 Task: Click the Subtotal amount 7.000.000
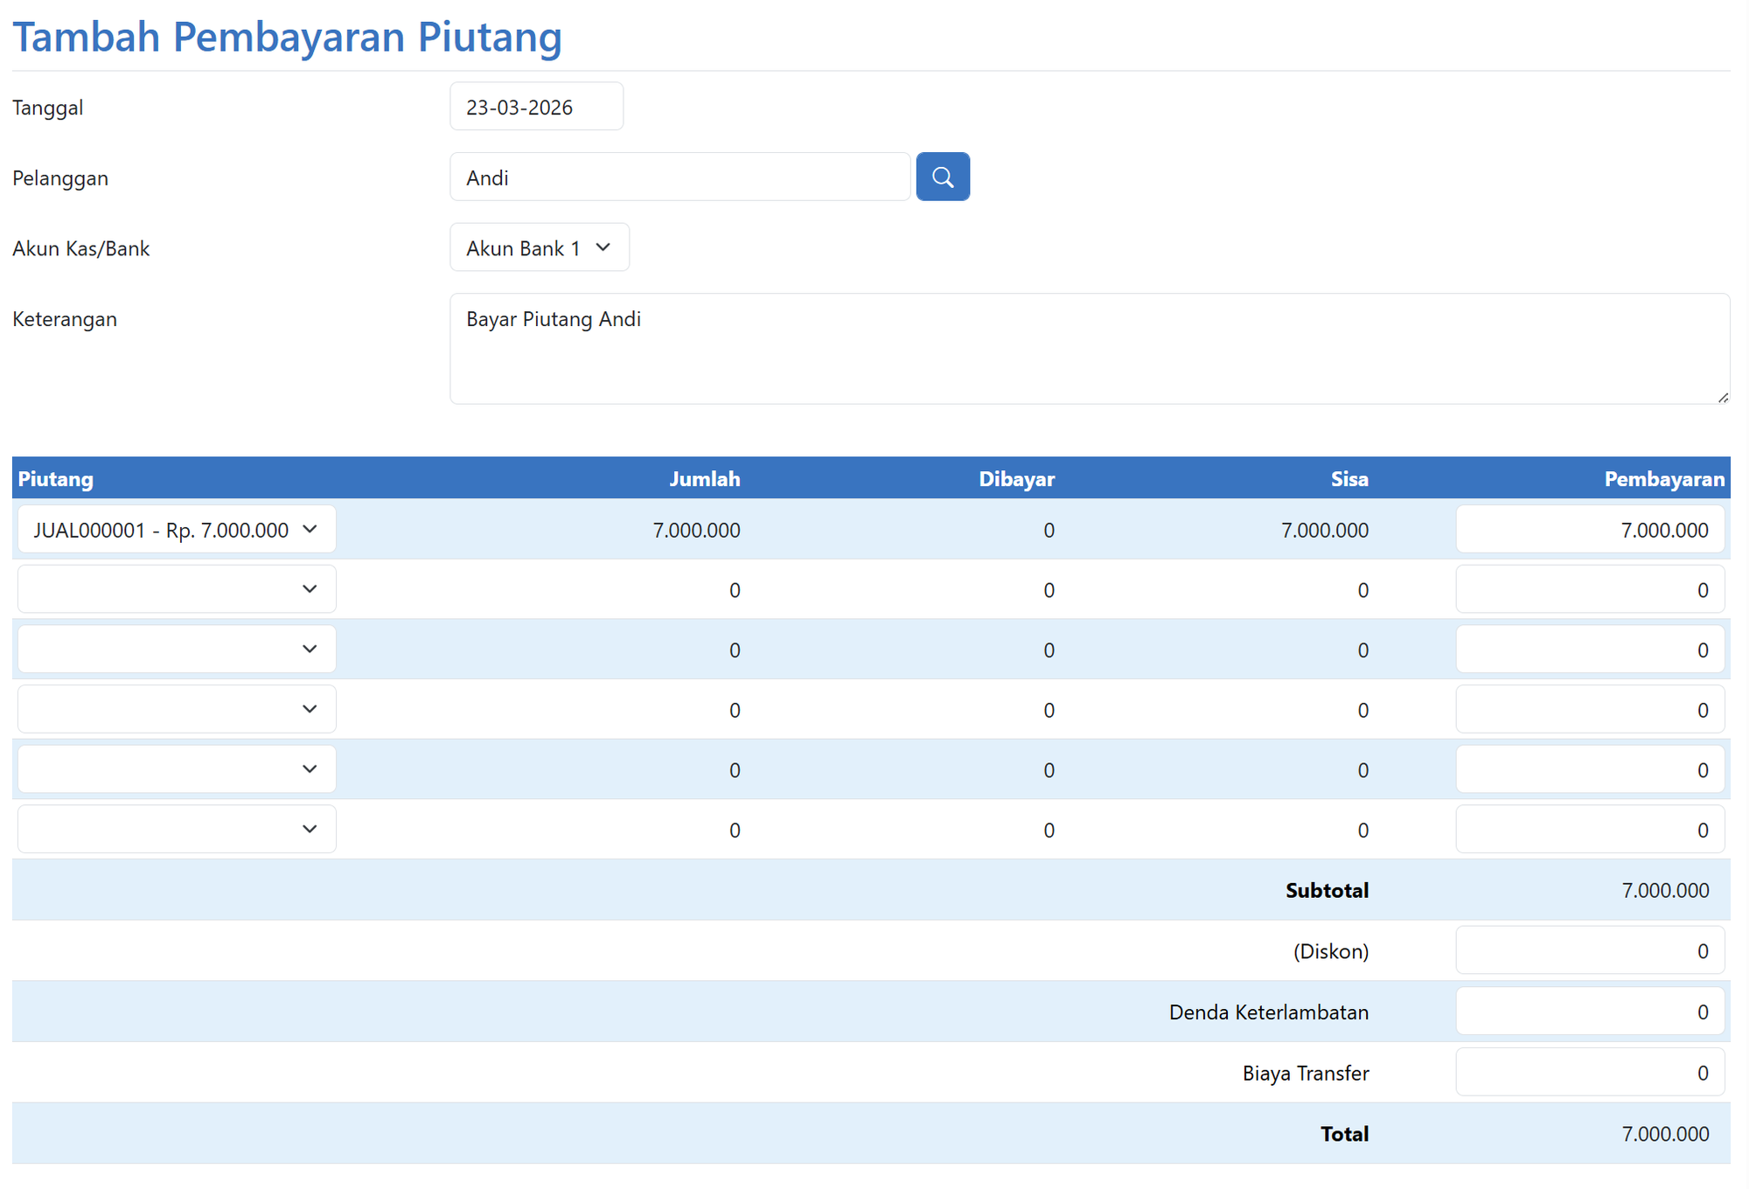[x=1665, y=890]
